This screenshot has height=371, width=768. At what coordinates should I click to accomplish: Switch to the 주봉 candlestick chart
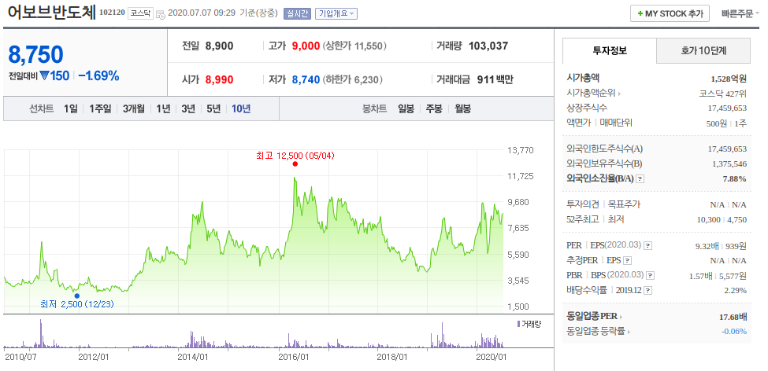[x=434, y=108]
